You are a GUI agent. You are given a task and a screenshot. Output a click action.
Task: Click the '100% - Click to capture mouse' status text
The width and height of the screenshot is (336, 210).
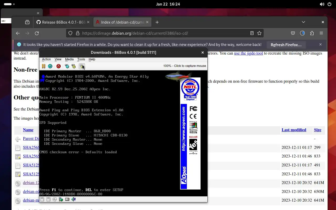point(185,66)
